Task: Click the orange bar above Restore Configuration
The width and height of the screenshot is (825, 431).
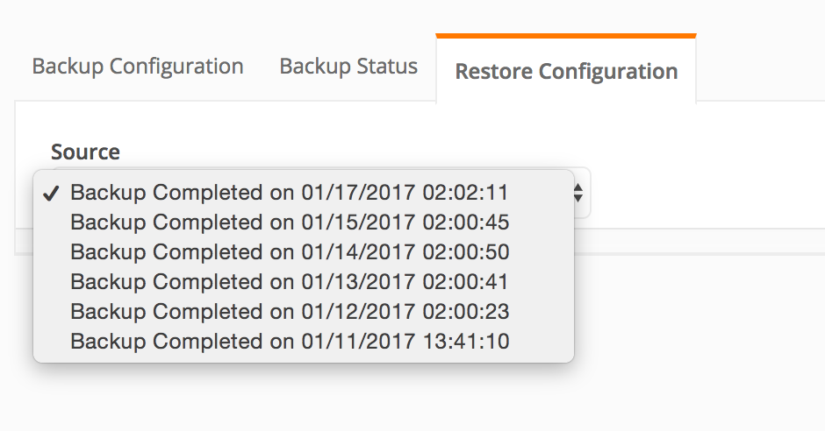Action: (566, 36)
